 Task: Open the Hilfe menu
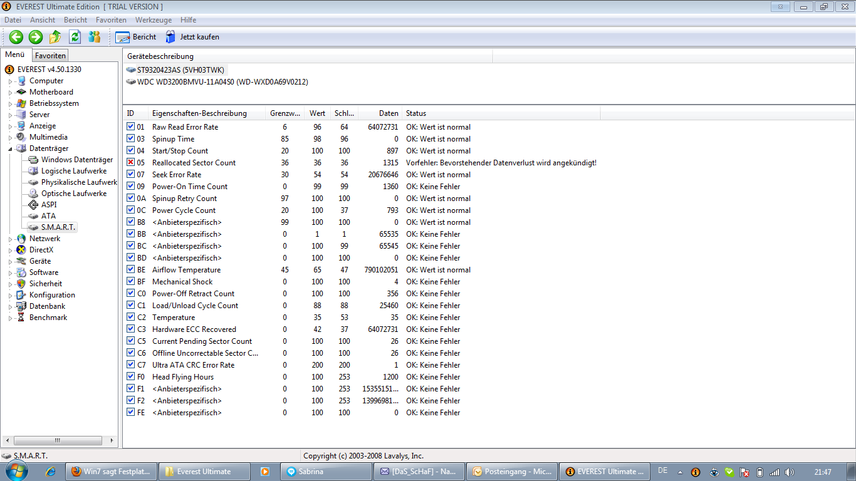(x=188, y=20)
